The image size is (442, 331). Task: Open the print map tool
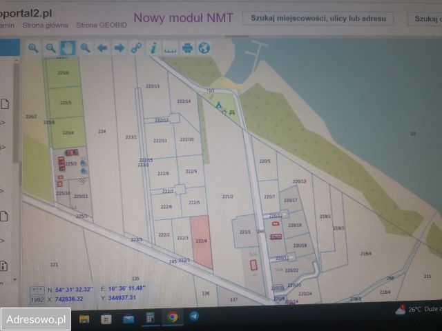[188, 48]
